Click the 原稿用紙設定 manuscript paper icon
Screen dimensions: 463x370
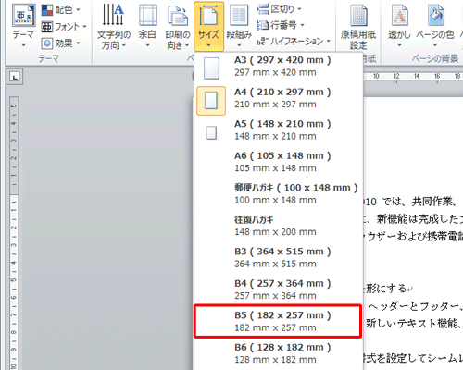[x=358, y=16]
